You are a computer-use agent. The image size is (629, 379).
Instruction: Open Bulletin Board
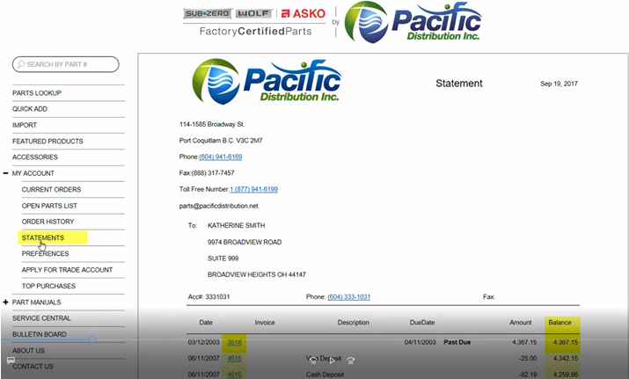click(x=40, y=334)
